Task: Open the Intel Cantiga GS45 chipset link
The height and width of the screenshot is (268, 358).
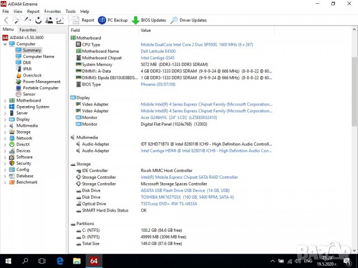Action: tap(158, 58)
